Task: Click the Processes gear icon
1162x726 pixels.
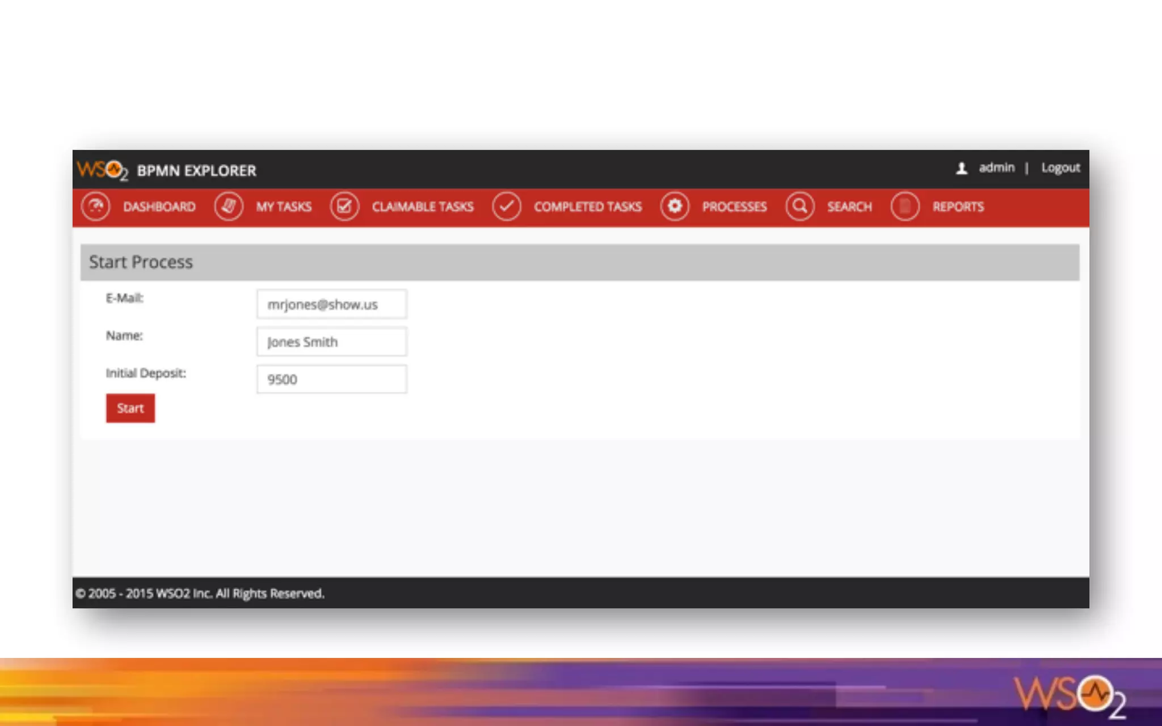Action: (x=675, y=206)
